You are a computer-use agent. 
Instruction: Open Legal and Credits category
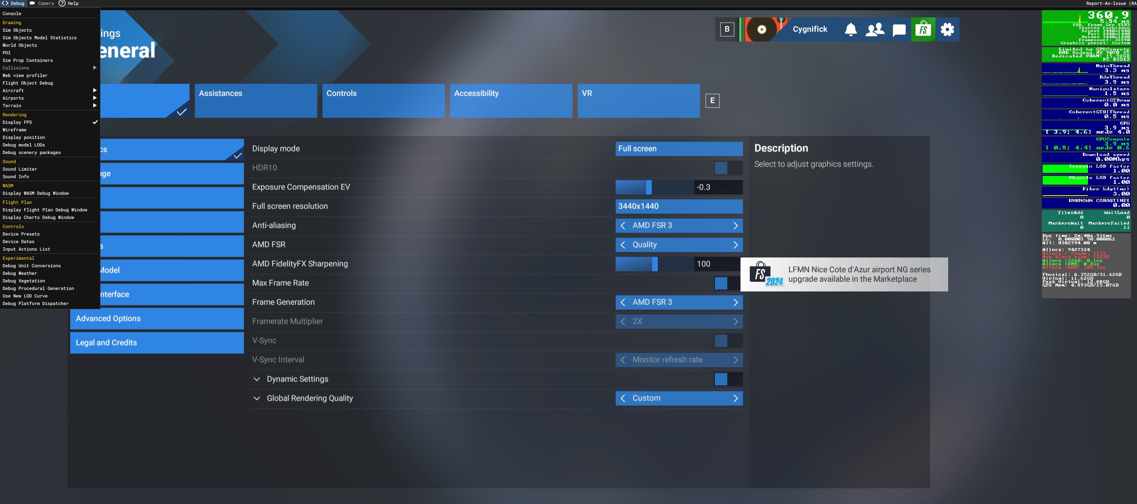157,343
